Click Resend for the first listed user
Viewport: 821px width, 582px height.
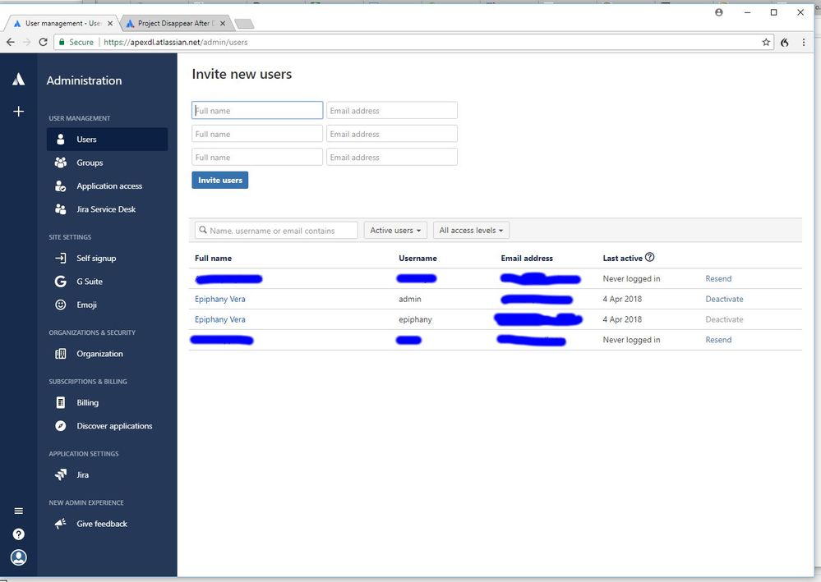pyautogui.click(x=718, y=279)
